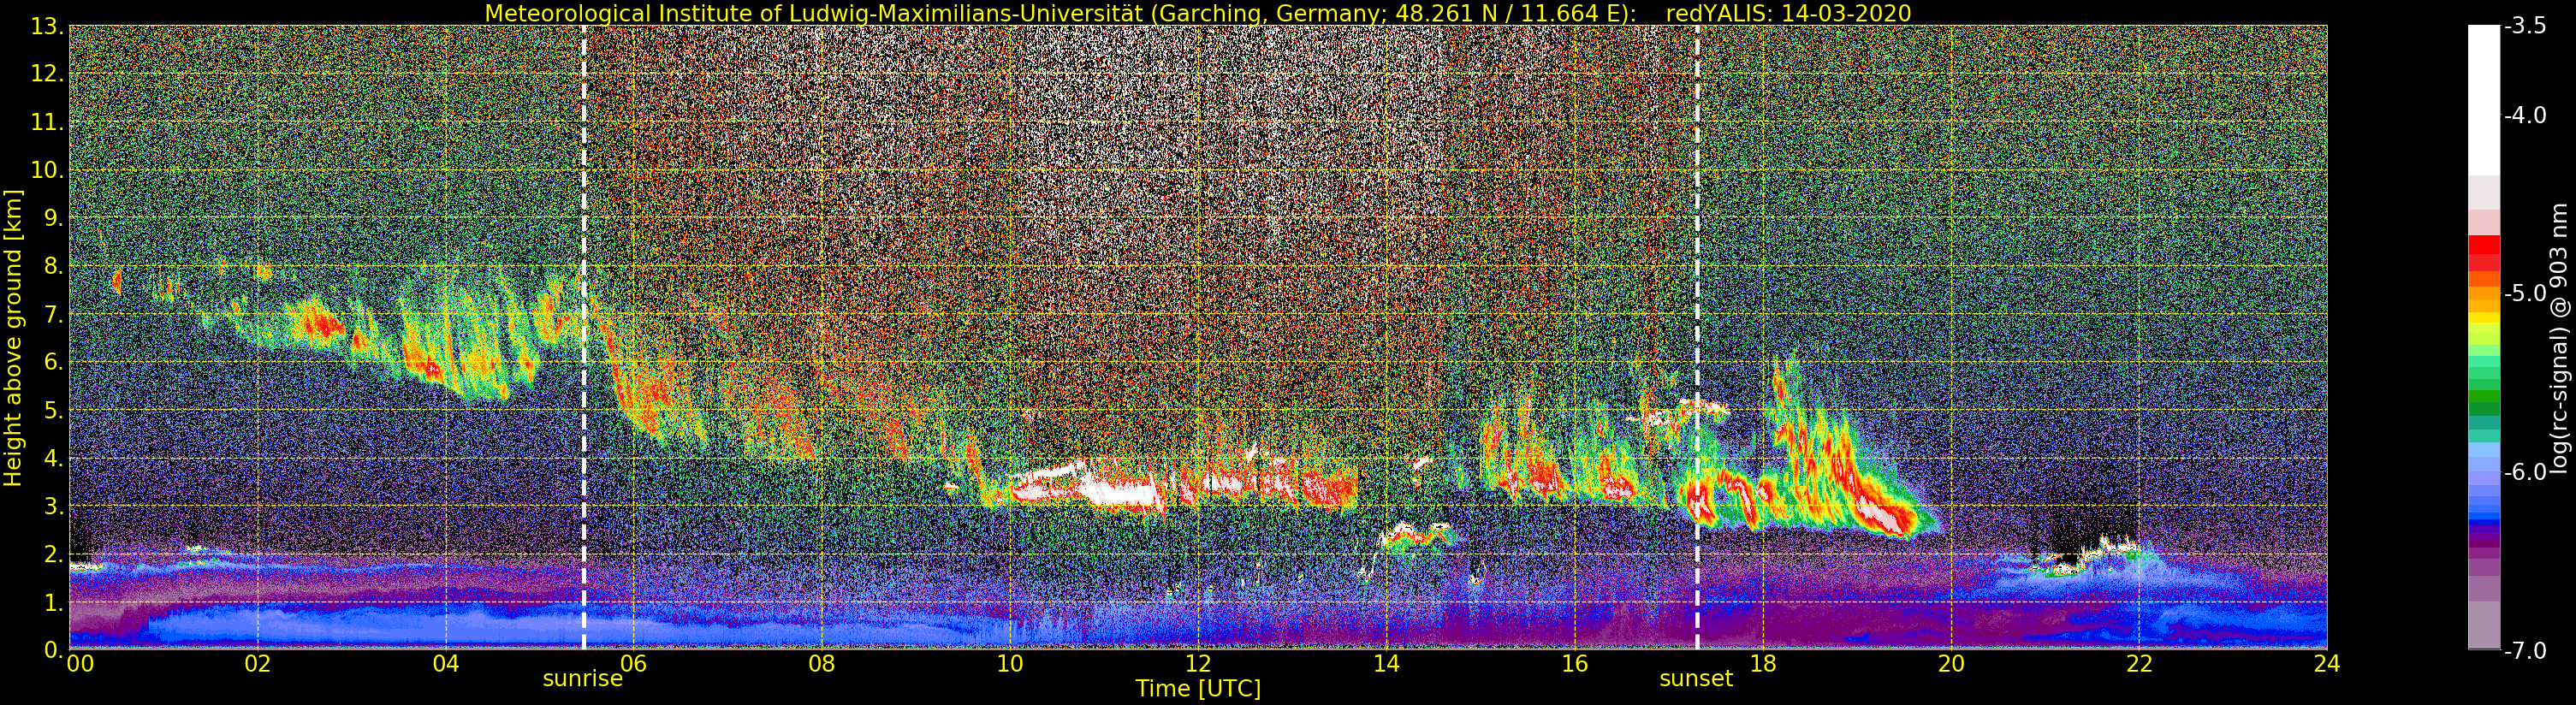Click the height axis tick '4.'
This screenshot has height=705, width=2576.
(x=54, y=459)
